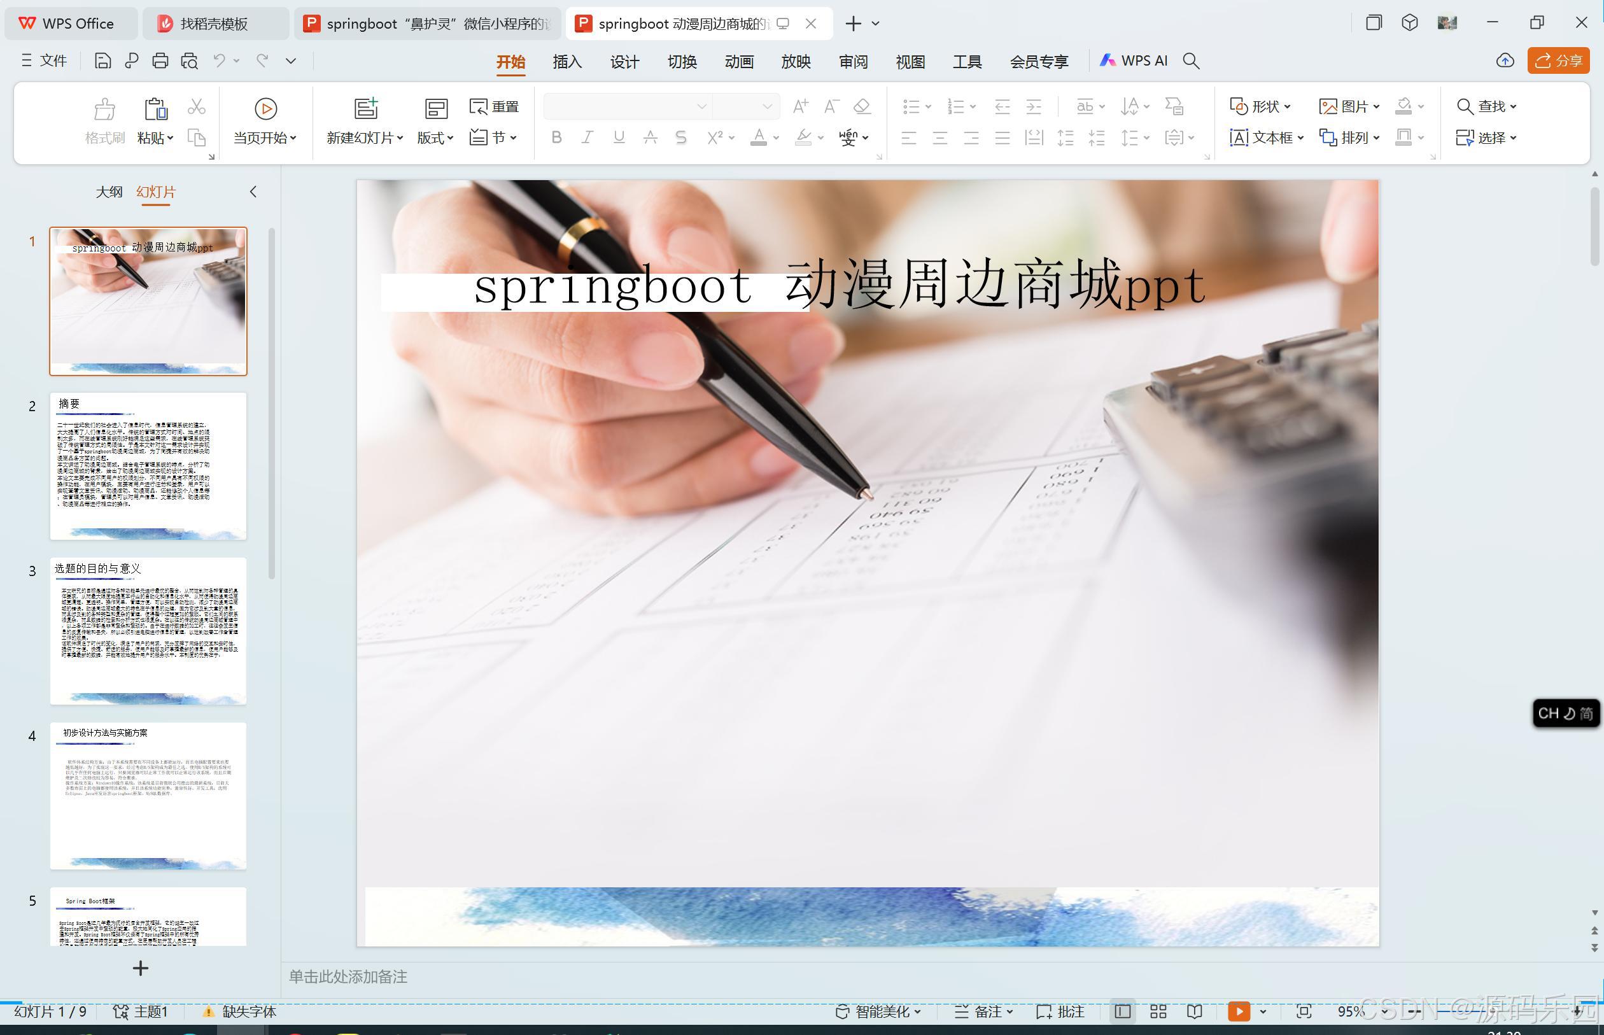The height and width of the screenshot is (1035, 1604).
Task: Toggle italic formatting
Action: (x=587, y=137)
